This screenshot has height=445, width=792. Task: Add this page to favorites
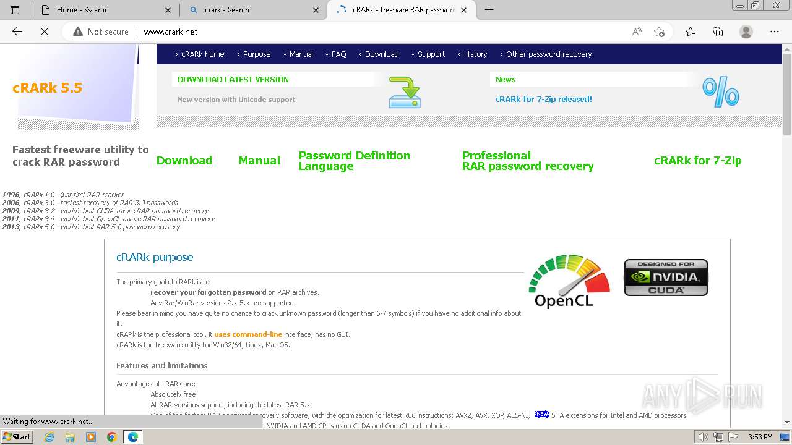coord(659,32)
